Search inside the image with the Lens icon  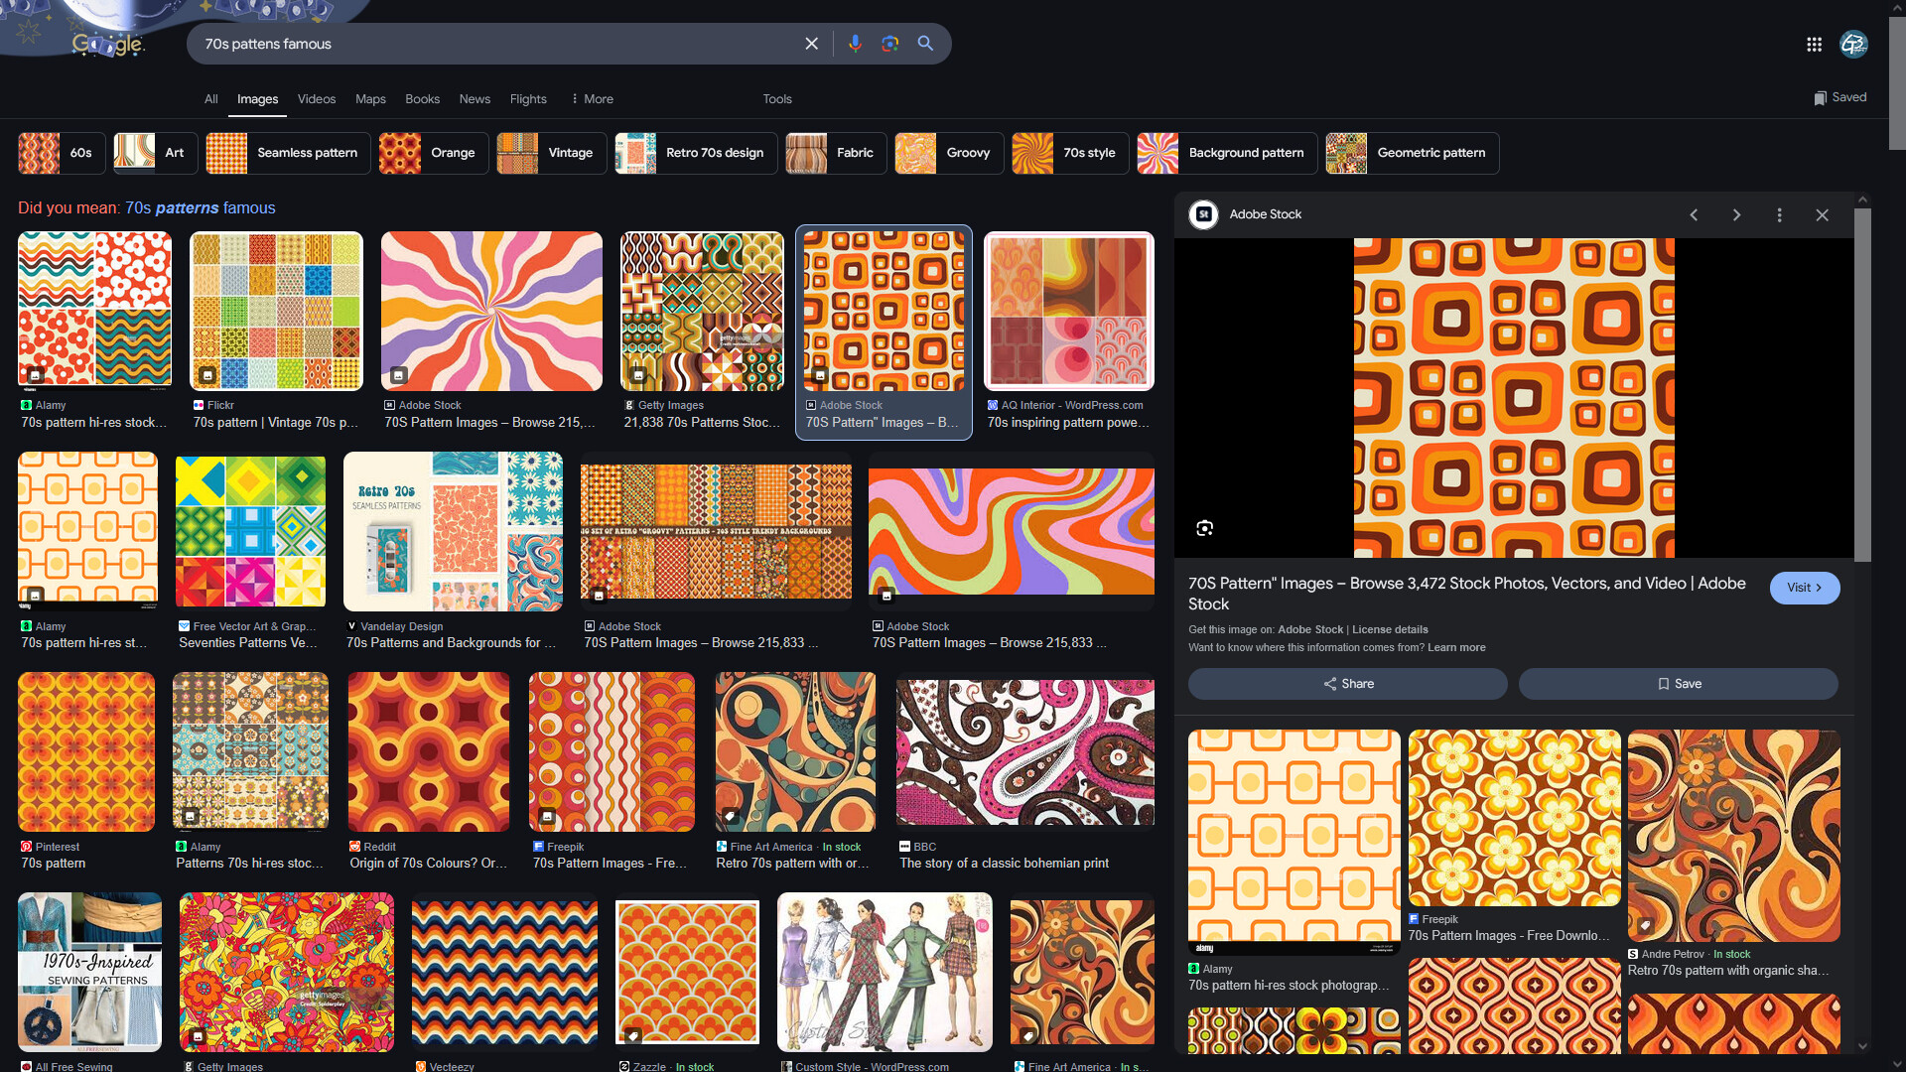tap(1204, 527)
